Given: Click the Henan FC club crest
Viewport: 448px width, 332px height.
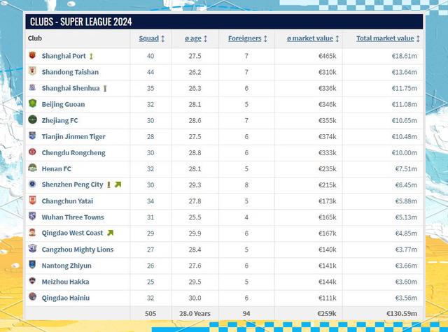Looking at the screenshot, I should (32, 168).
